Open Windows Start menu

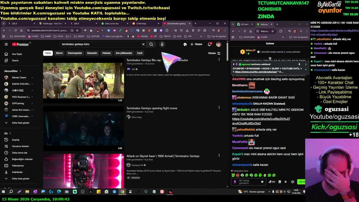pos(3,192)
